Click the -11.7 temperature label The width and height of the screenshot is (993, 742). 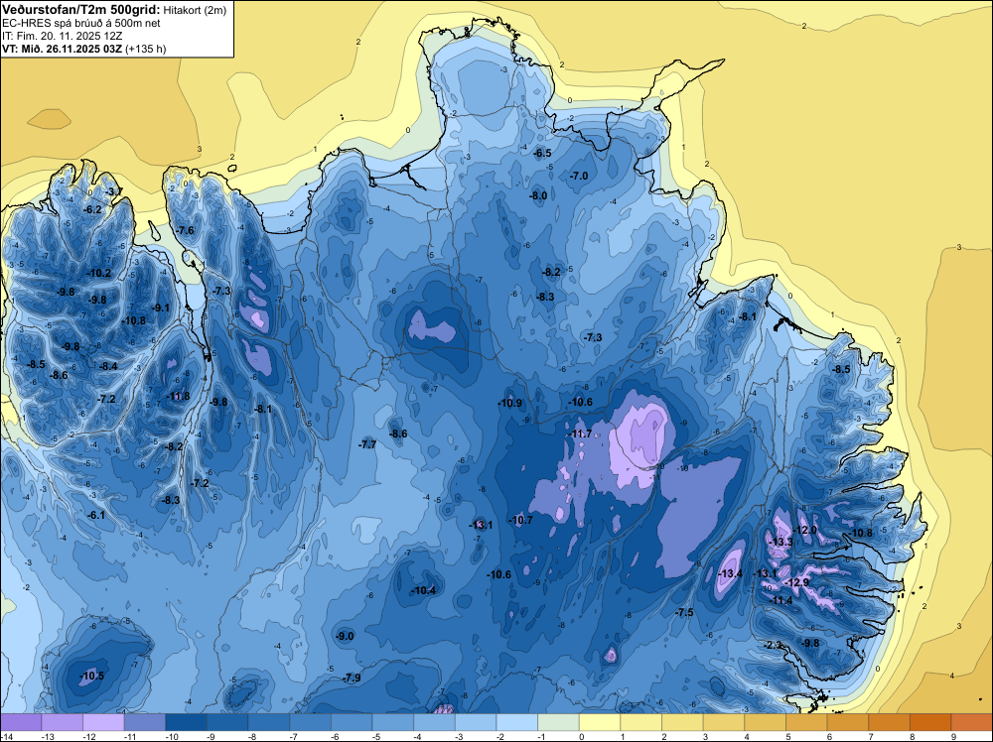(x=580, y=433)
